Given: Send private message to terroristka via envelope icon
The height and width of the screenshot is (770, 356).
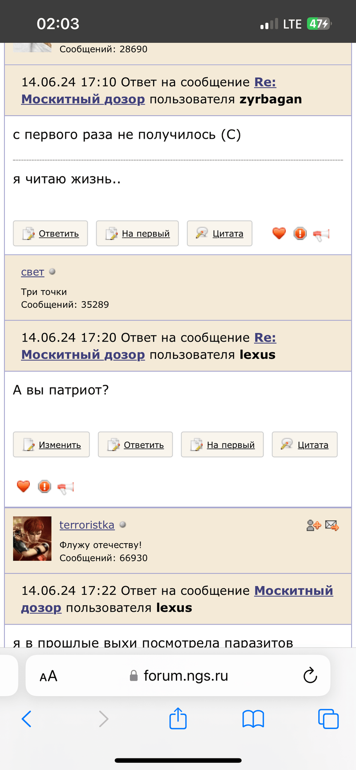Looking at the screenshot, I should tap(332, 525).
